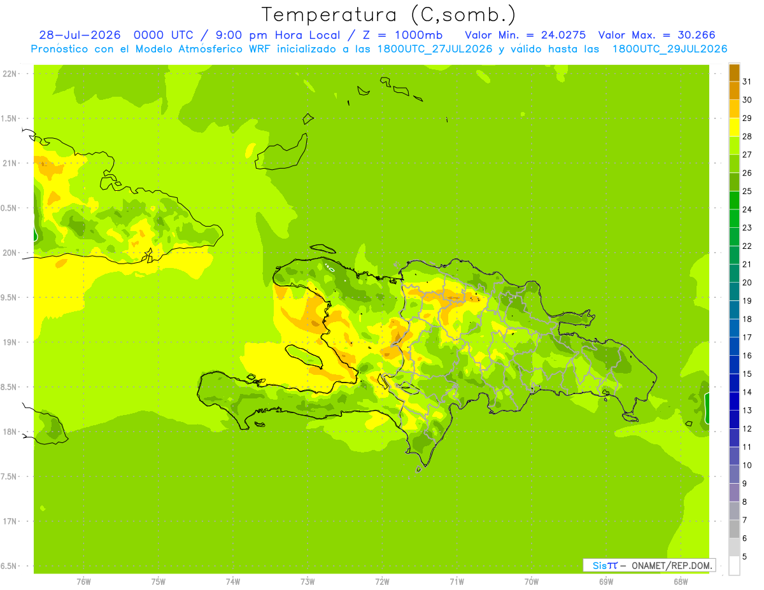Click the 10 label on the legend
The height and width of the screenshot is (590, 764).
coord(747,465)
